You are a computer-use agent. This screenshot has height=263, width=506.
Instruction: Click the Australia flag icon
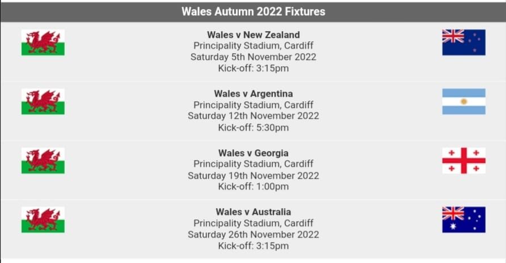(x=463, y=220)
